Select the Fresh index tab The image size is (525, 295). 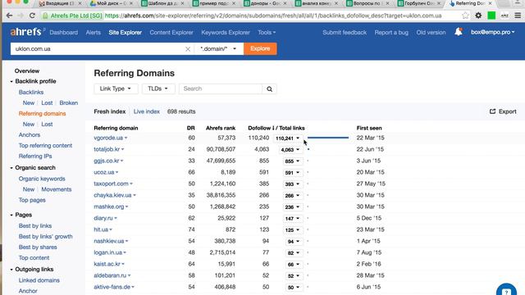click(x=110, y=111)
